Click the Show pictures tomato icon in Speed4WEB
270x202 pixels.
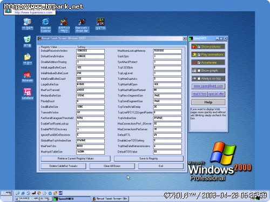pos(194,47)
